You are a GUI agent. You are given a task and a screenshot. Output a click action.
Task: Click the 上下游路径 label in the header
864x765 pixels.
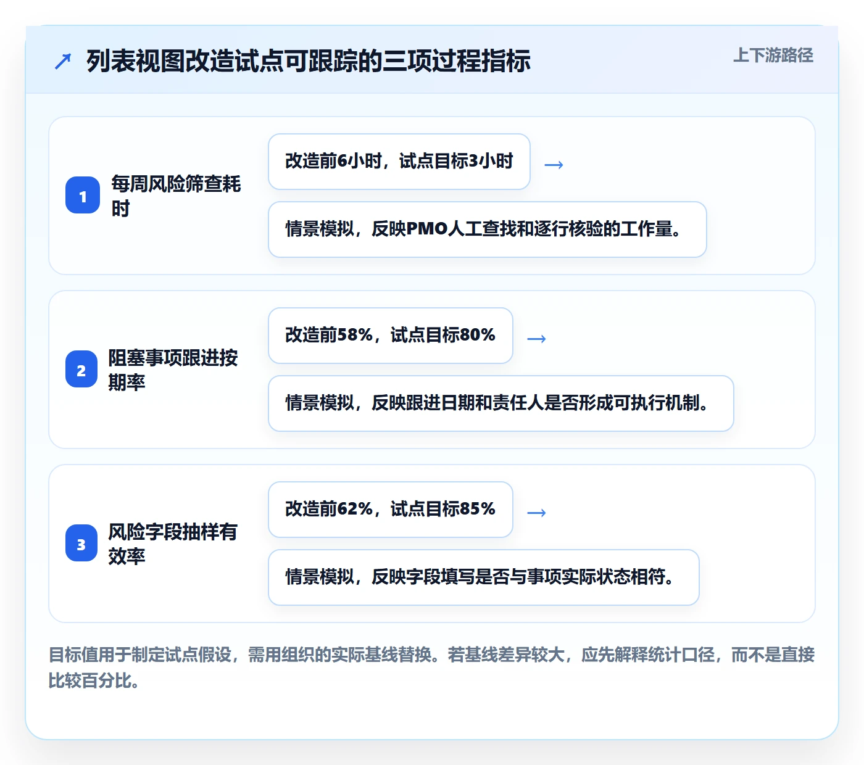click(x=773, y=56)
